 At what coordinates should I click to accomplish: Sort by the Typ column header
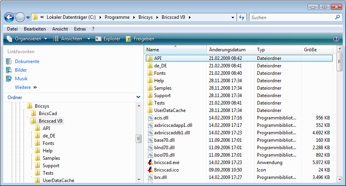(278, 50)
